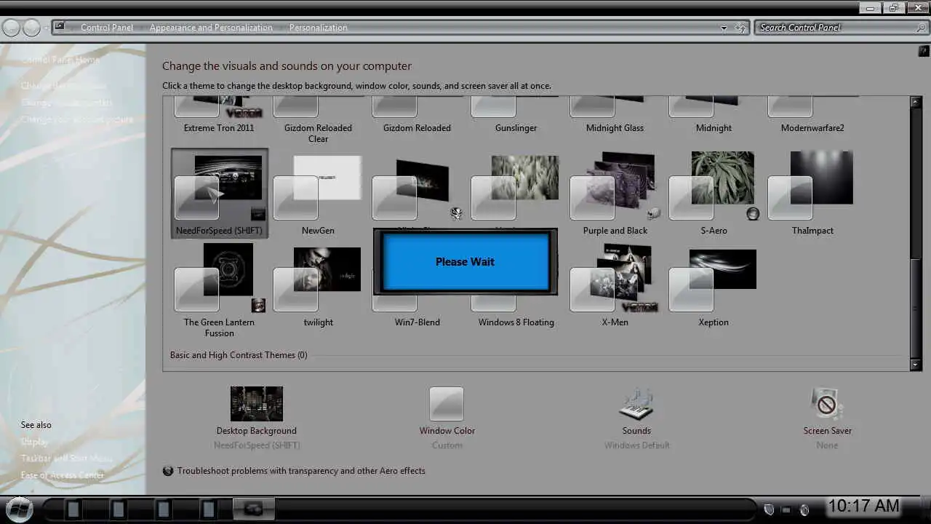Select the ThaImpact theme
931x524 pixels.
812,193
